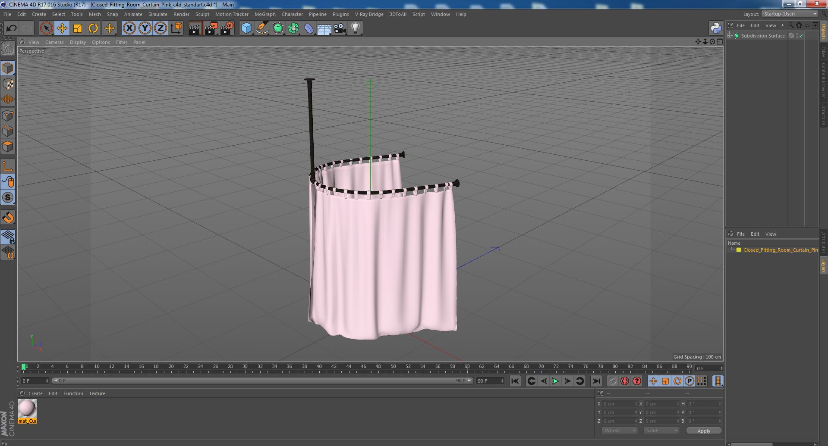Open the viewport Cameras menu
The width and height of the screenshot is (828, 446).
click(54, 42)
